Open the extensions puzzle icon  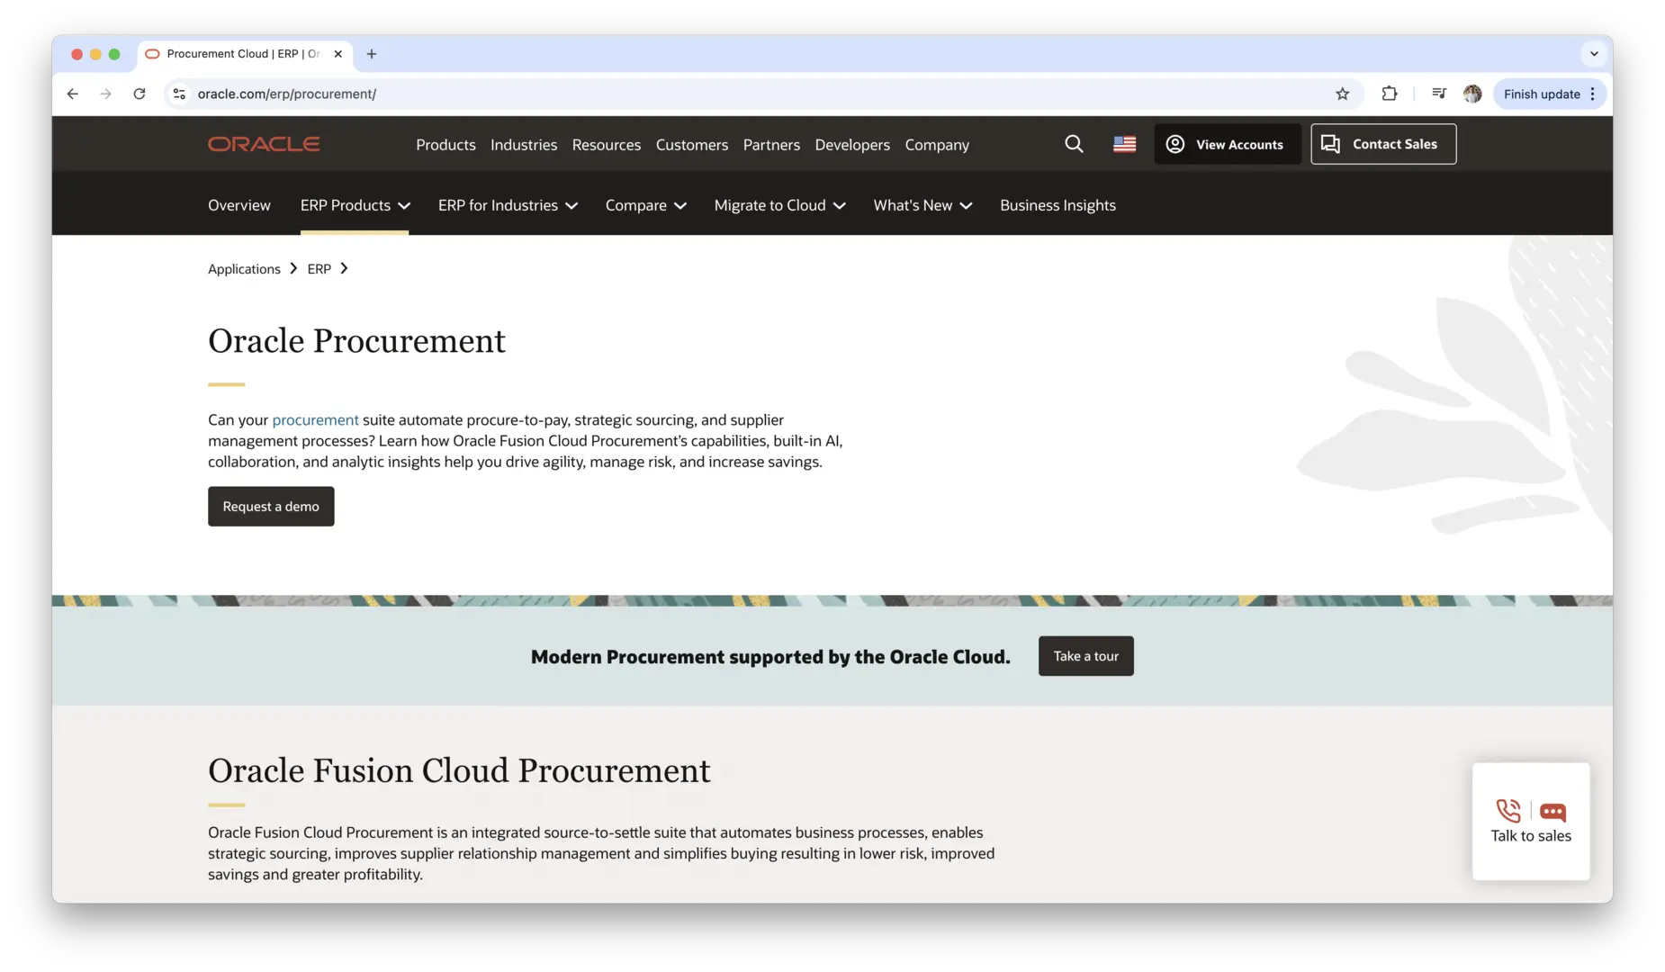1389,94
